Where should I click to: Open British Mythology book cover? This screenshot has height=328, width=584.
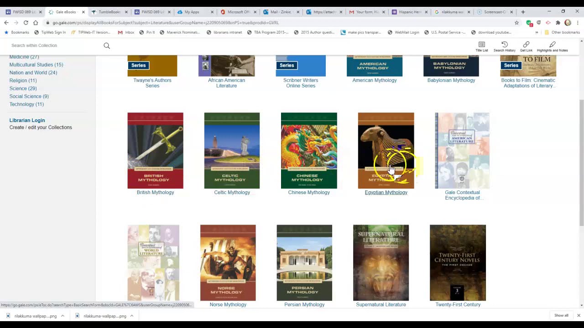click(x=155, y=150)
